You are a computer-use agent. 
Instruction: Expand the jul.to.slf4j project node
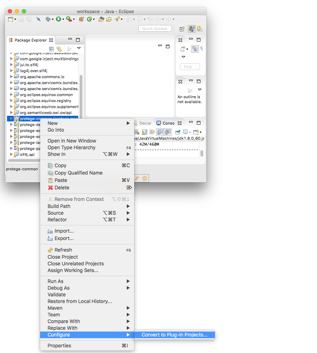tap(11, 65)
